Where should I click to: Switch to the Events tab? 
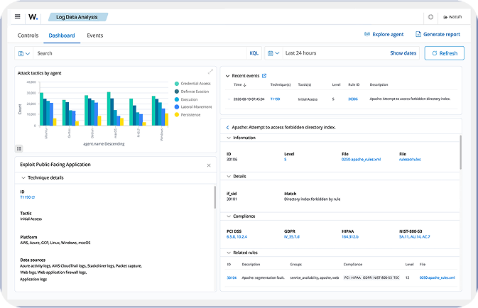95,35
